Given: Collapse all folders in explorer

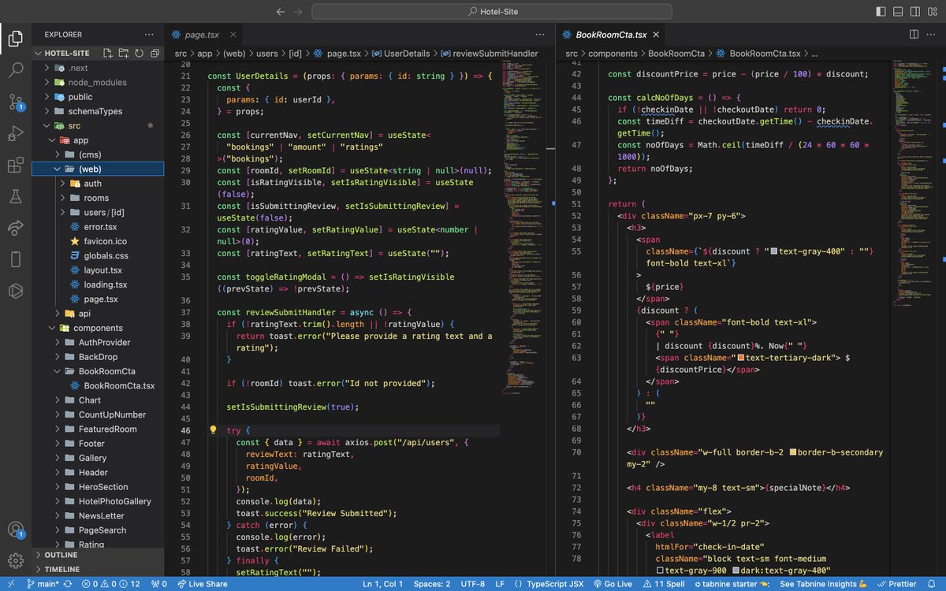Looking at the screenshot, I should [x=154, y=53].
